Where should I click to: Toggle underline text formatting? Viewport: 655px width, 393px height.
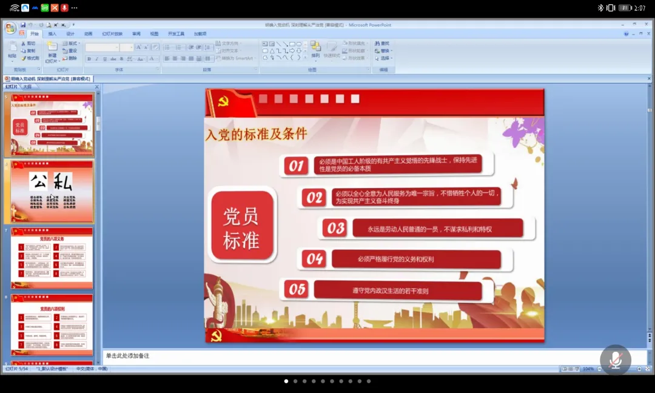click(x=105, y=59)
